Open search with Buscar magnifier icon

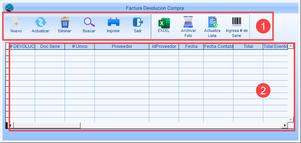(x=89, y=22)
